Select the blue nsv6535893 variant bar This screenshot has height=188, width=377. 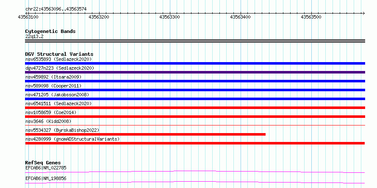(x=195, y=63)
